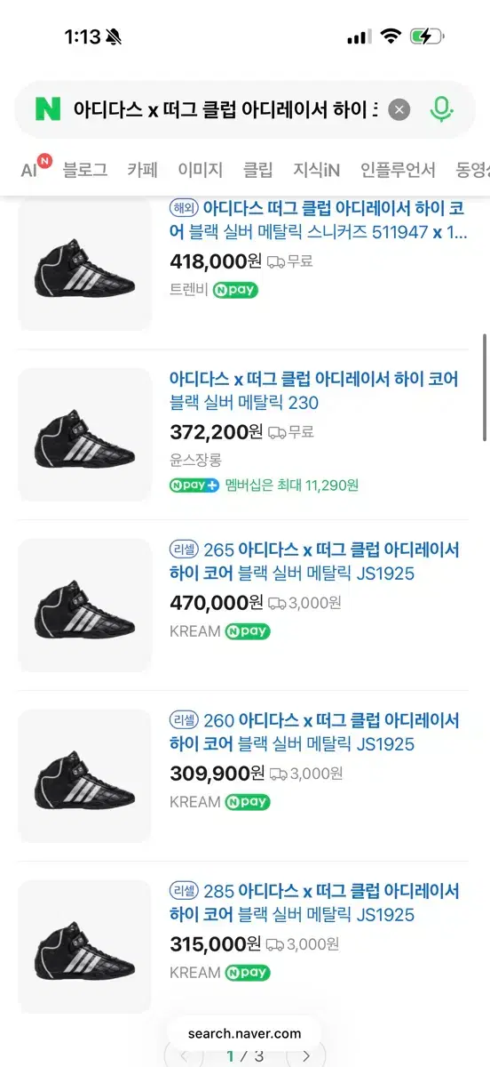Start voice search with the microphone icon
490x1067 pixels.
tap(441, 109)
